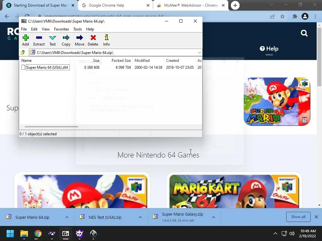Click the Add button in 7-Zip toolbar
Viewport: 322px width, 241px height.
click(25, 40)
